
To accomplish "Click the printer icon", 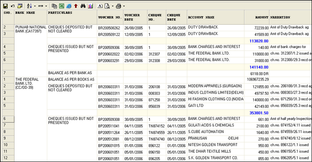I will pyautogui.click(x=118, y=6).
